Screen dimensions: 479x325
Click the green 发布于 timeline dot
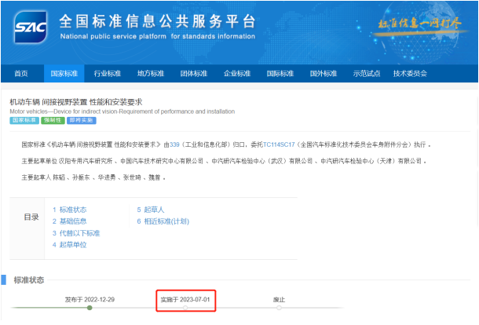[90, 308]
